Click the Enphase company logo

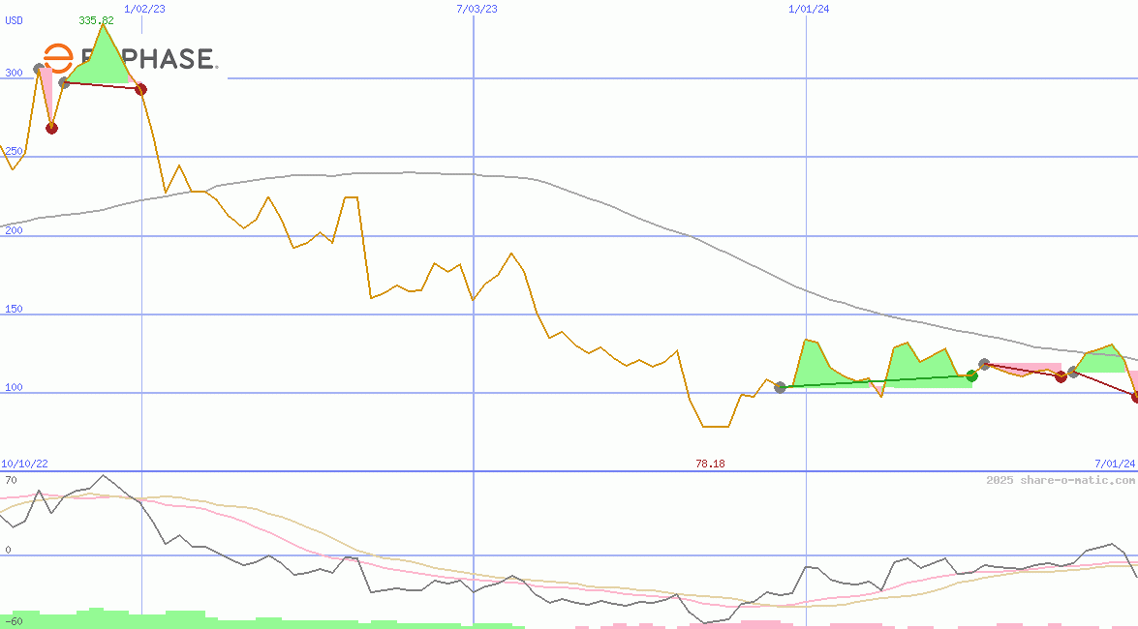click(x=129, y=59)
